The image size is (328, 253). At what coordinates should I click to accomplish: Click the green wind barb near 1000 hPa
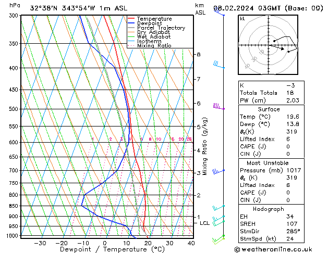pyautogui.click(x=218, y=239)
